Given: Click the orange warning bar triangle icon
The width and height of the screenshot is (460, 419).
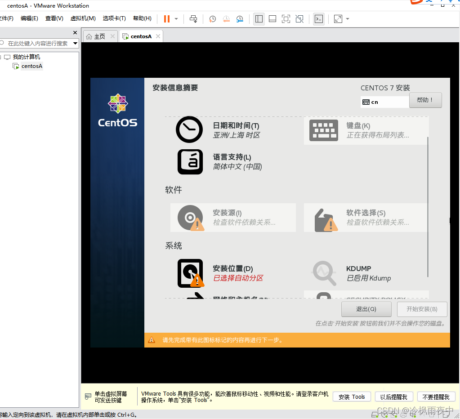Looking at the screenshot, I should pyautogui.click(x=152, y=340).
